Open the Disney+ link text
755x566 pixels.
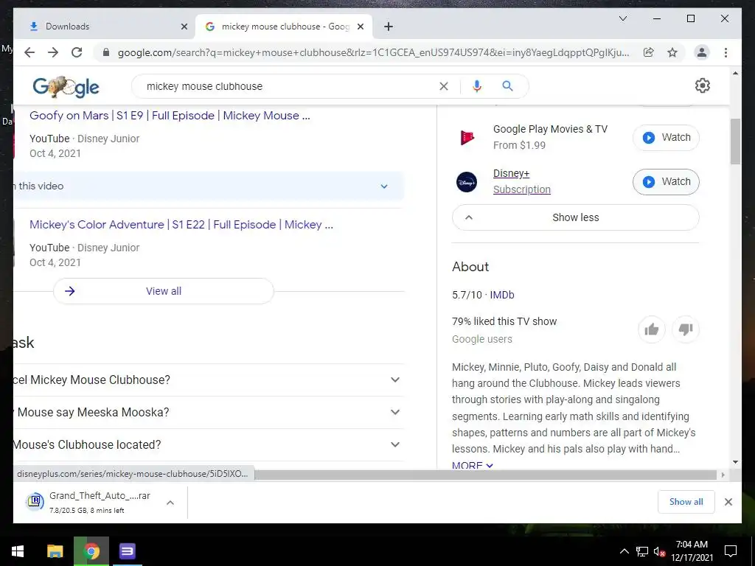pos(511,174)
